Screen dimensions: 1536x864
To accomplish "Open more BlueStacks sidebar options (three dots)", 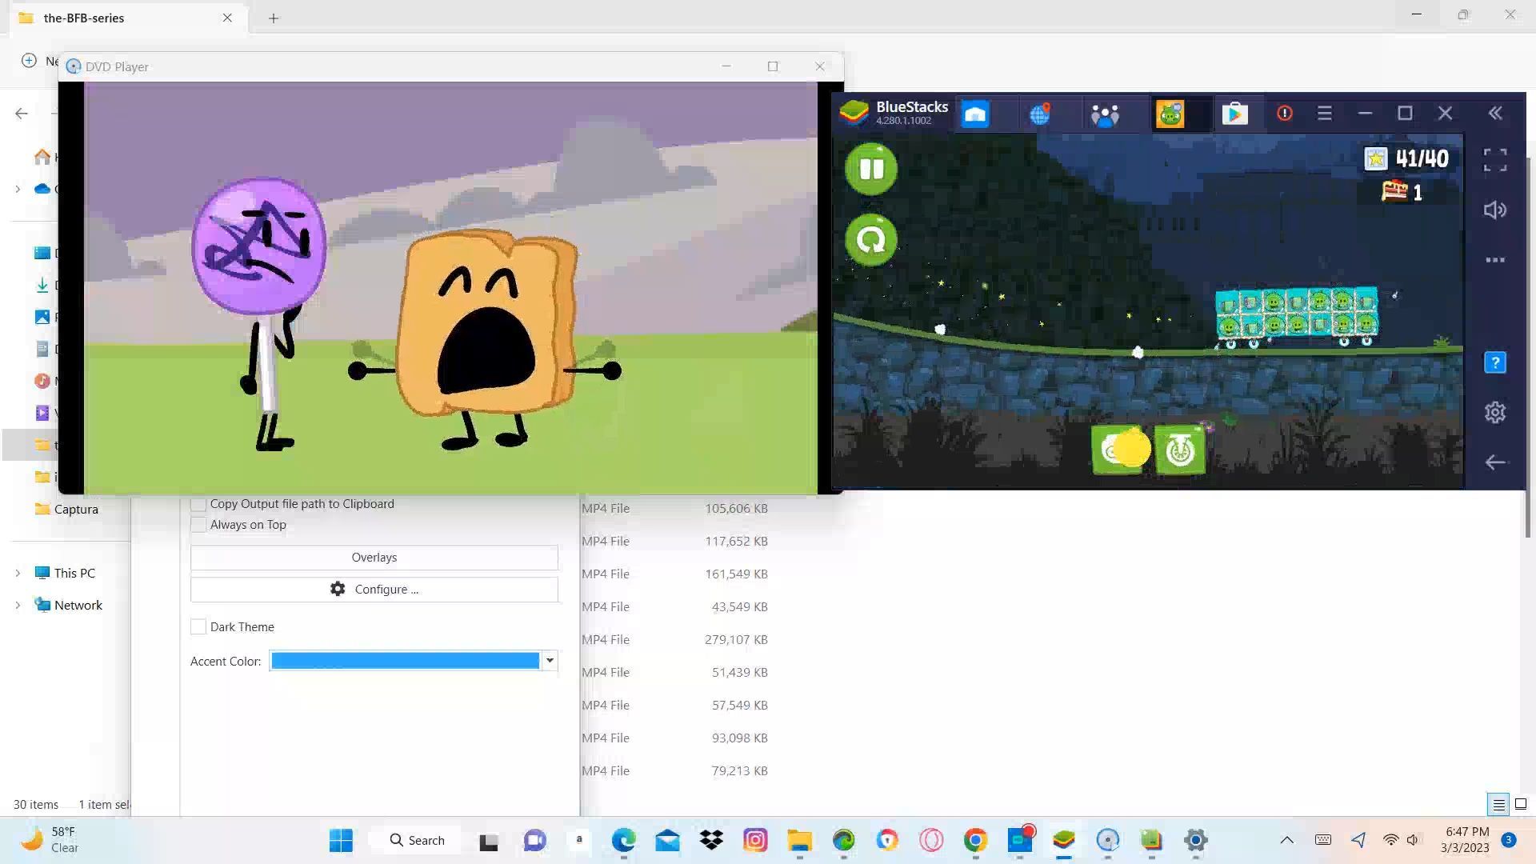I will (1495, 260).
